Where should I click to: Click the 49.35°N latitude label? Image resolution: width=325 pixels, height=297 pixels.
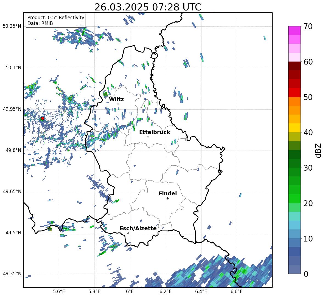(x=12, y=274)
